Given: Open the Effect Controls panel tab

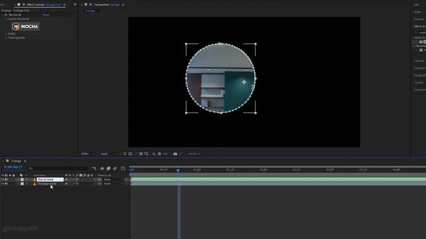Looking at the screenshot, I should coord(43,5).
